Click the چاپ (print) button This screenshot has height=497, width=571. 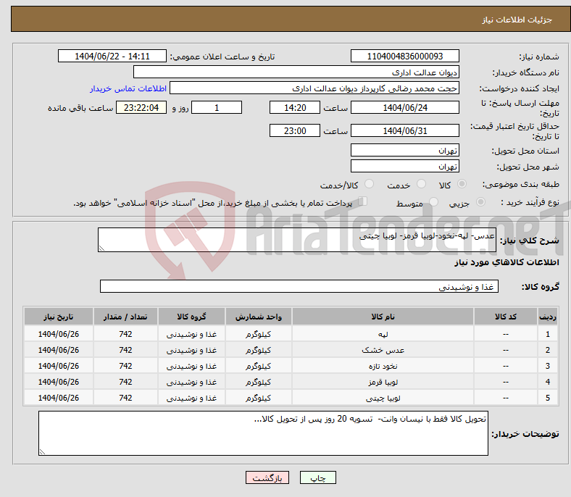(317, 477)
